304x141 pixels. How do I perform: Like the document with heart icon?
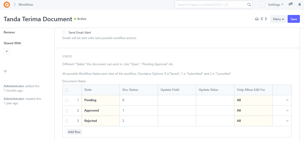click(x=5, y=71)
